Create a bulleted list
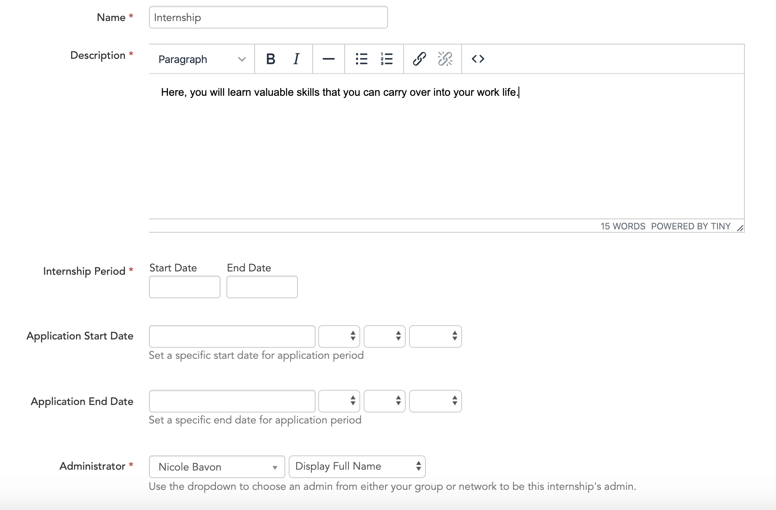This screenshot has width=776, height=510. tap(361, 59)
